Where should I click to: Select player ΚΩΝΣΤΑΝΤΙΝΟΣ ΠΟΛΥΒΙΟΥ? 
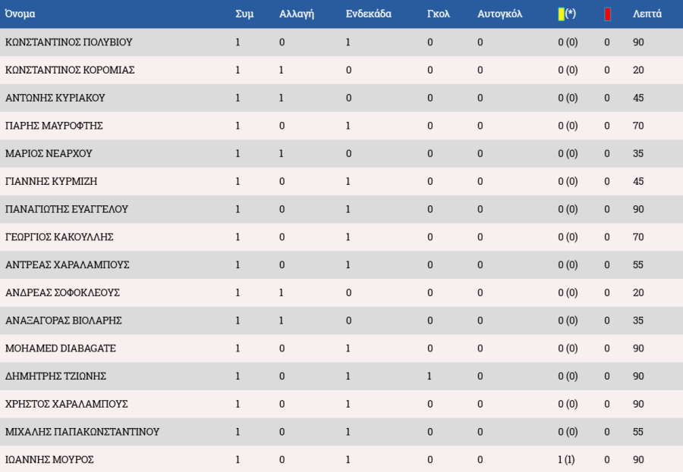point(73,42)
